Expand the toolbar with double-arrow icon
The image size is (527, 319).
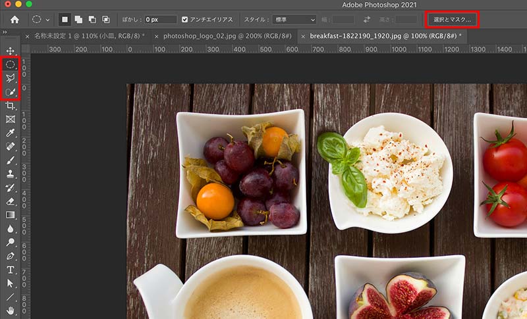click(5, 32)
